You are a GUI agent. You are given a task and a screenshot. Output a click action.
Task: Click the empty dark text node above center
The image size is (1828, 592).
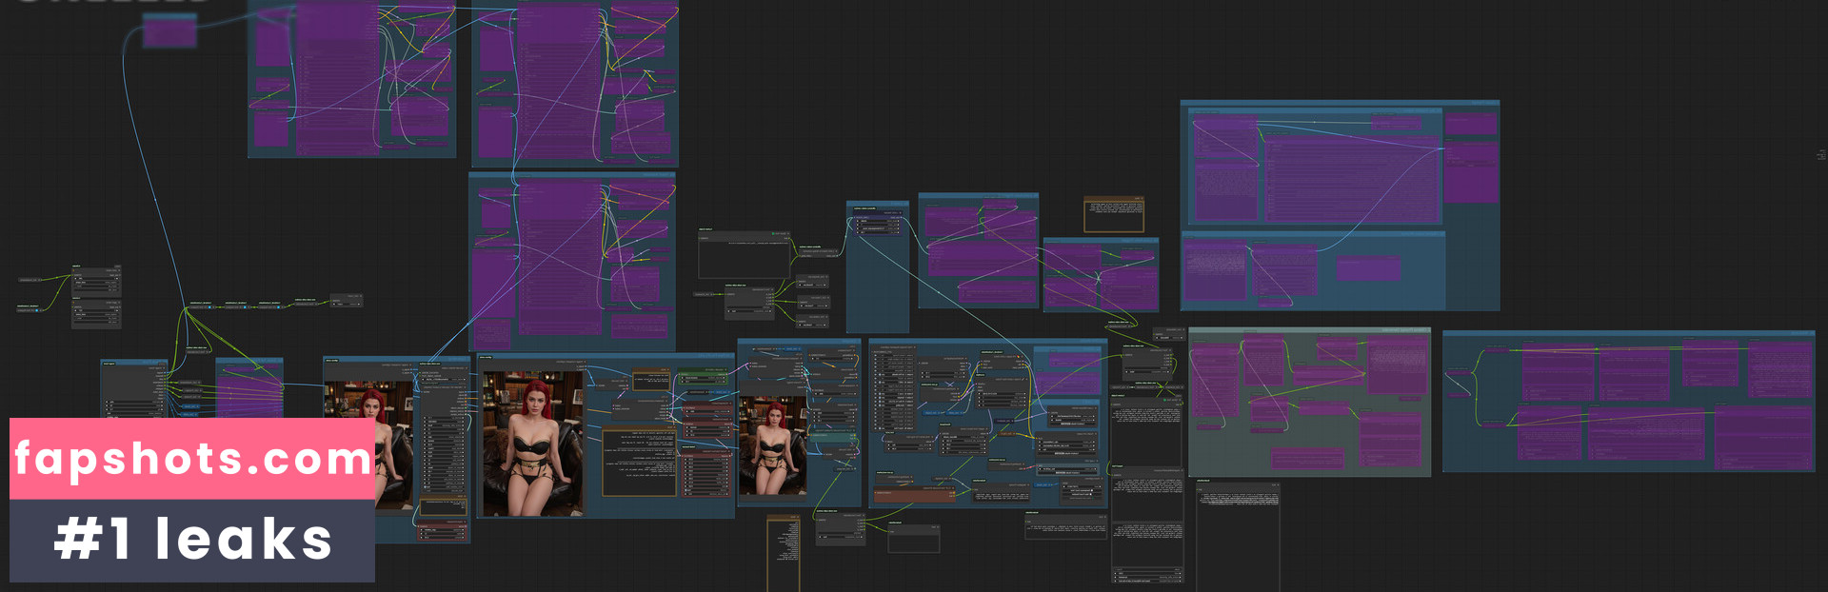pyautogui.click(x=744, y=256)
